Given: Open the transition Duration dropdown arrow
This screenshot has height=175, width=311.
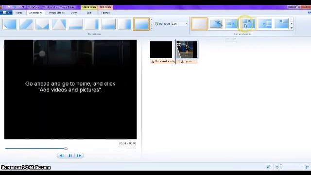Looking at the screenshot, I should pos(186,24).
